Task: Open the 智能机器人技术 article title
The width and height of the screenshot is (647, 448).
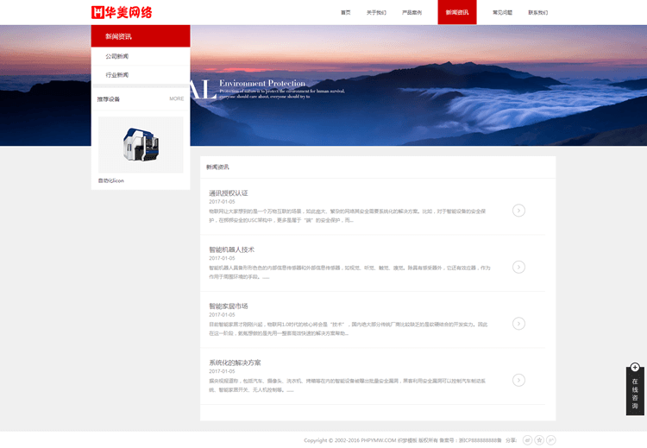Action: (x=231, y=249)
